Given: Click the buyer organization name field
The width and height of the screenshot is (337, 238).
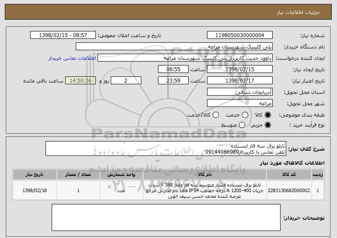Looking at the screenshot, I should point(174,46).
